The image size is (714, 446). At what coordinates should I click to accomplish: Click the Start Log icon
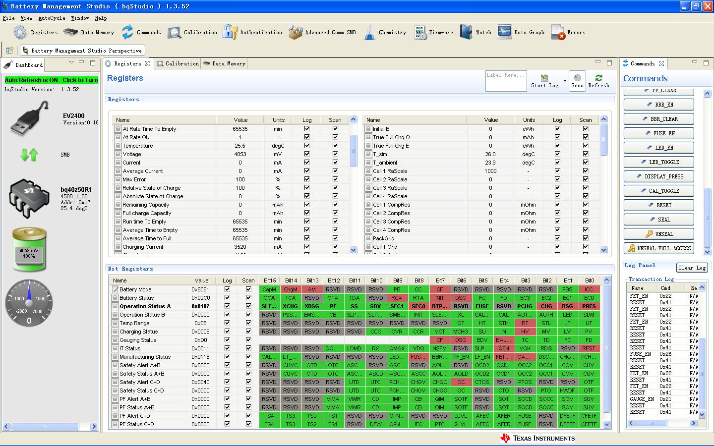pos(544,77)
